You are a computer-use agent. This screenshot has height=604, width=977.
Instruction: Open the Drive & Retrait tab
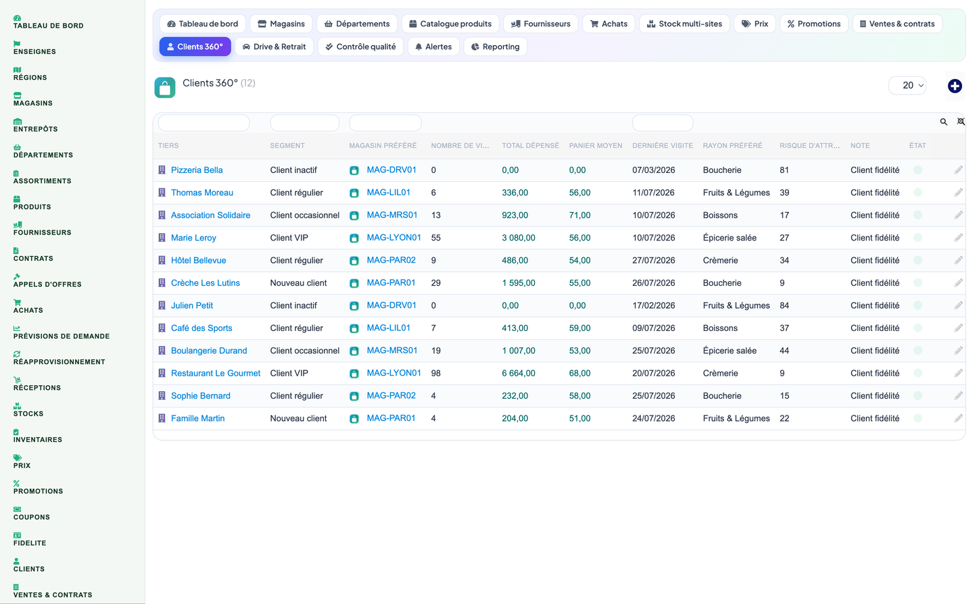click(274, 47)
